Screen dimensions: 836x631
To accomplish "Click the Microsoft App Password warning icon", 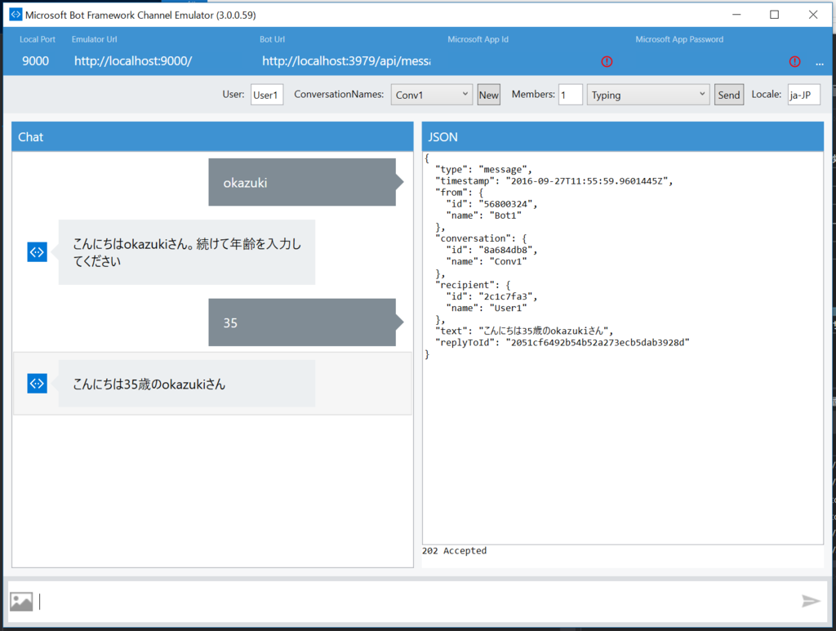I will click(794, 61).
